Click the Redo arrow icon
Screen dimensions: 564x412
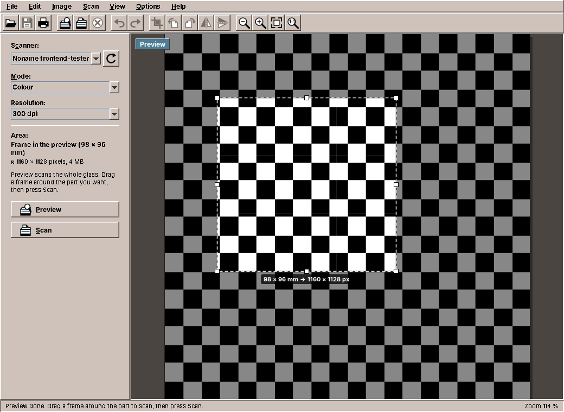point(135,23)
